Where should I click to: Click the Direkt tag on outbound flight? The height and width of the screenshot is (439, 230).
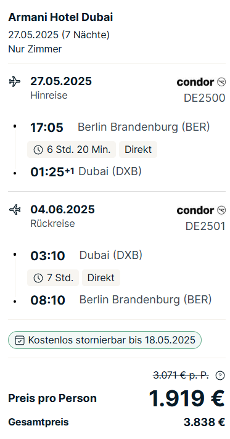click(x=138, y=149)
